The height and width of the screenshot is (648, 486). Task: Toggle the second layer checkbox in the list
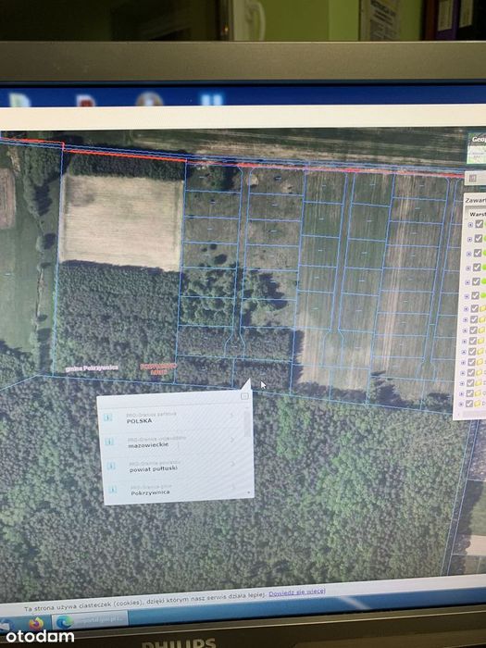pos(479,239)
